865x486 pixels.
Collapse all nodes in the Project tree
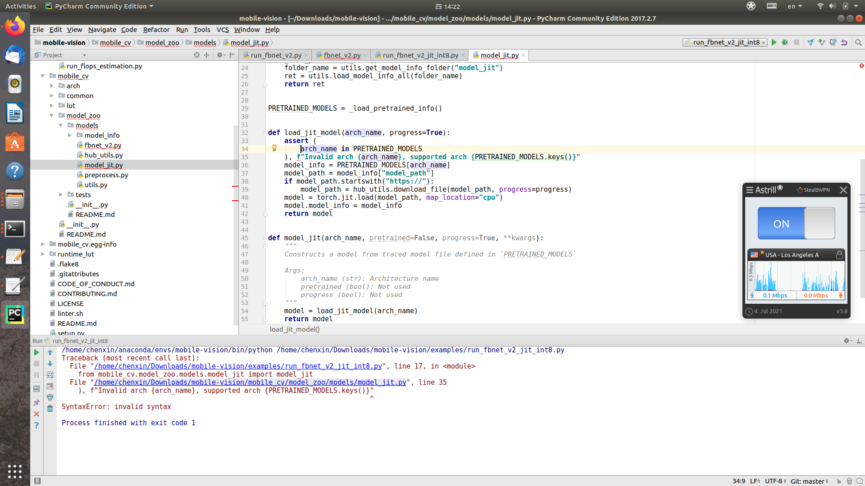[206, 55]
